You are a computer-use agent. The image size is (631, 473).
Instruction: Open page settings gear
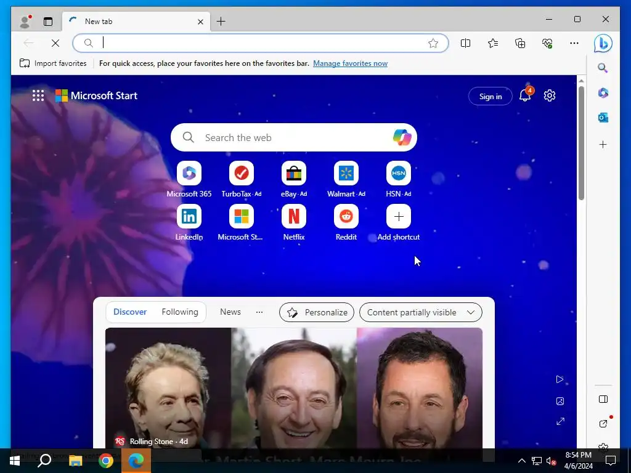[549, 95]
